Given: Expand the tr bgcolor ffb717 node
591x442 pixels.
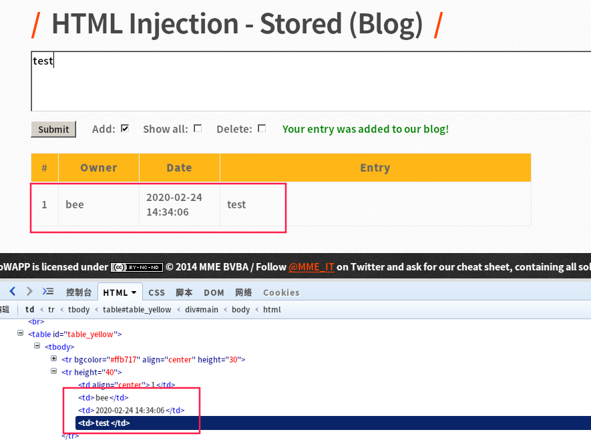Looking at the screenshot, I should tap(53, 359).
